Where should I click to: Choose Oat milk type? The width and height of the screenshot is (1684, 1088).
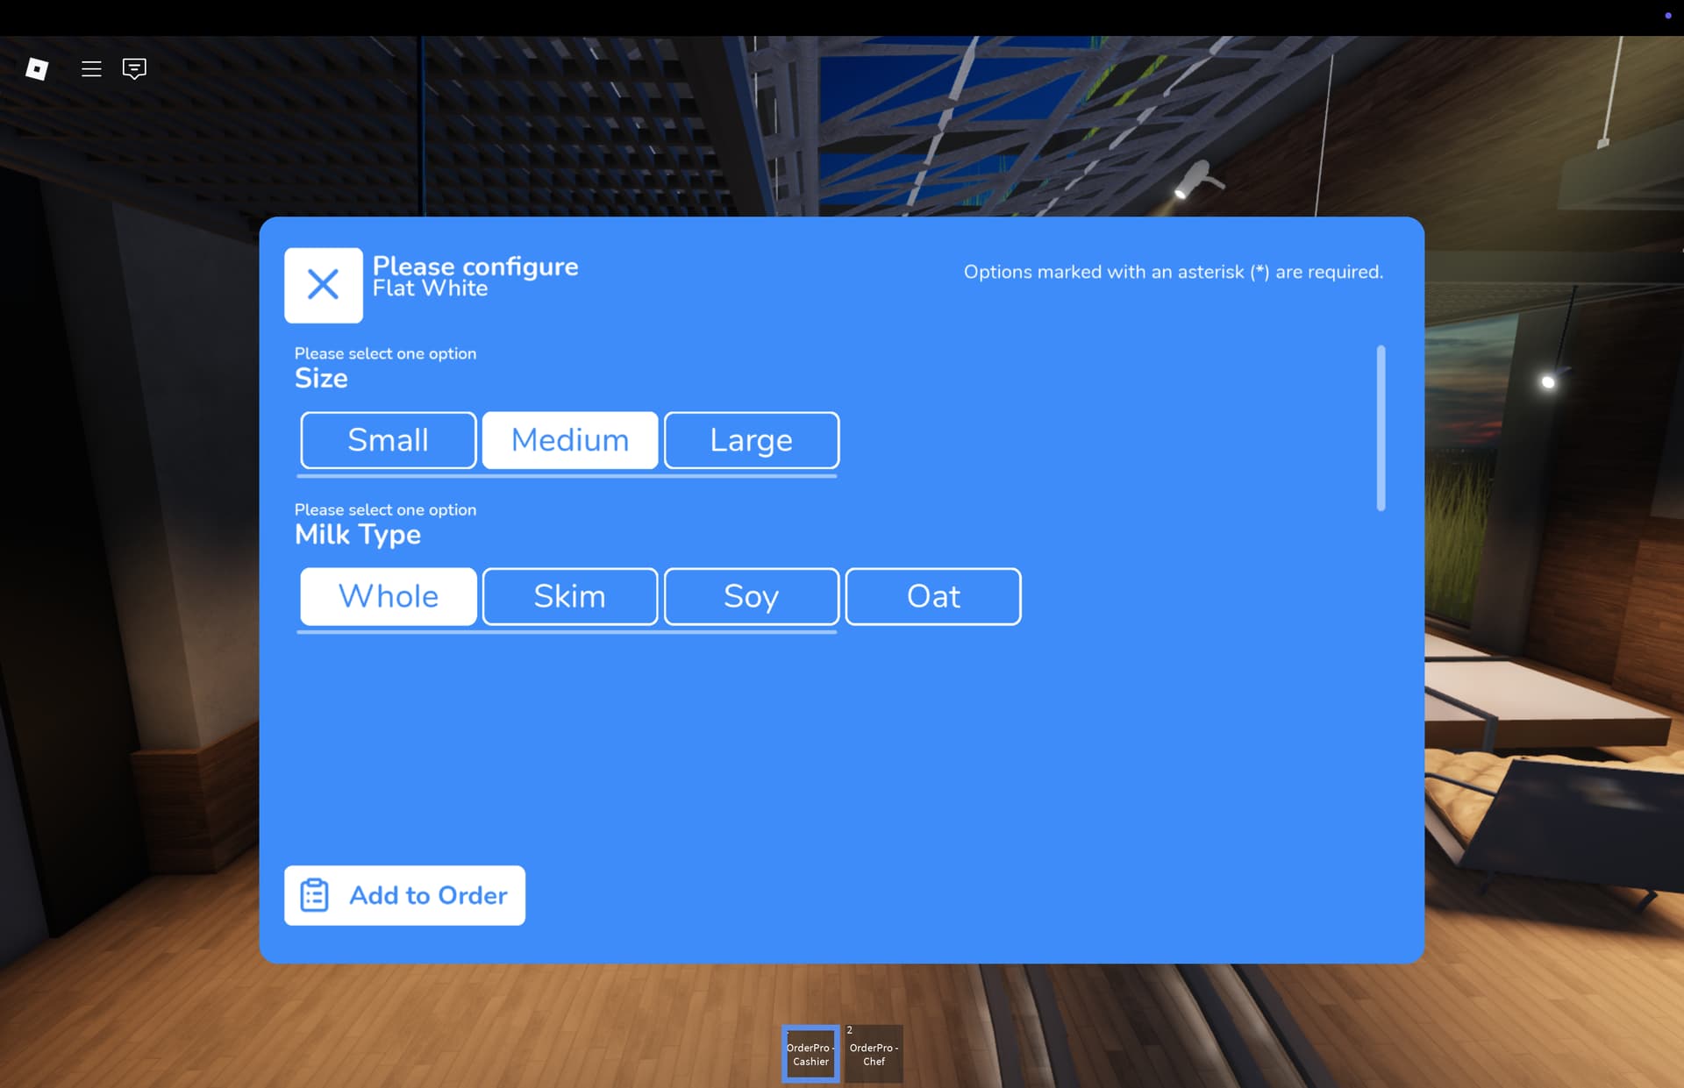click(x=932, y=596)
